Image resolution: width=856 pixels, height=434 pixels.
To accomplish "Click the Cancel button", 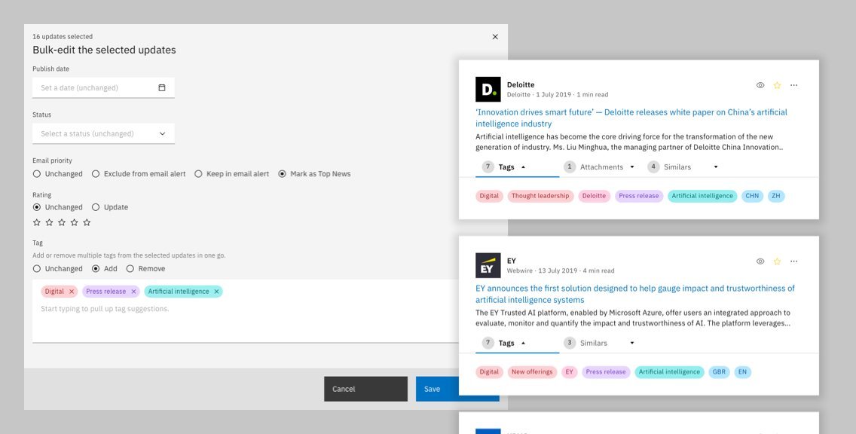I will 365,389.
